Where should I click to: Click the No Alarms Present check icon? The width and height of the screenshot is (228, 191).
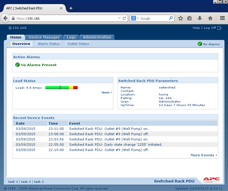coord(17,64)
